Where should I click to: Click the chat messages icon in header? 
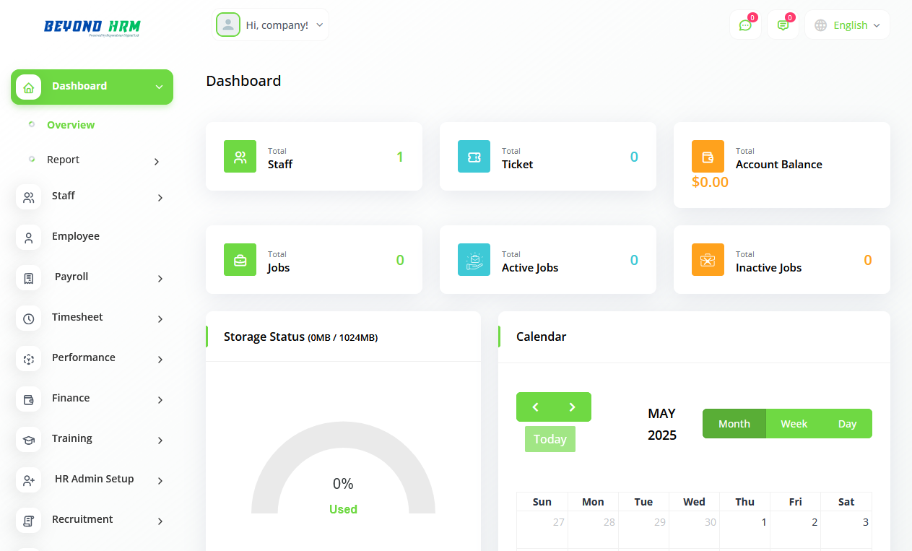(x=745, y=25)
